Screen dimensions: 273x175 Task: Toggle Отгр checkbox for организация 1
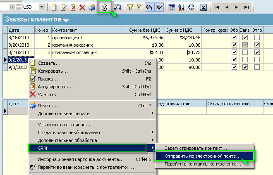tap(257, 38)
